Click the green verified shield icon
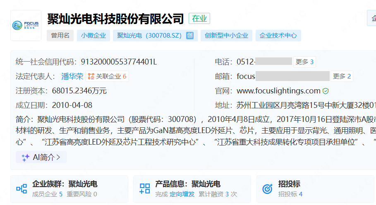This screenshot has width=376, height=205. pos(326,91)
